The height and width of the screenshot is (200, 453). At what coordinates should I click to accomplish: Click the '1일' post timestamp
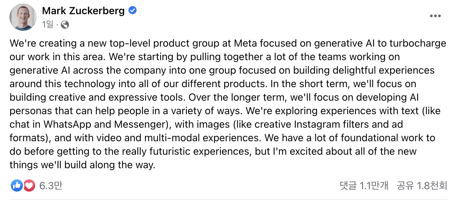48,25
